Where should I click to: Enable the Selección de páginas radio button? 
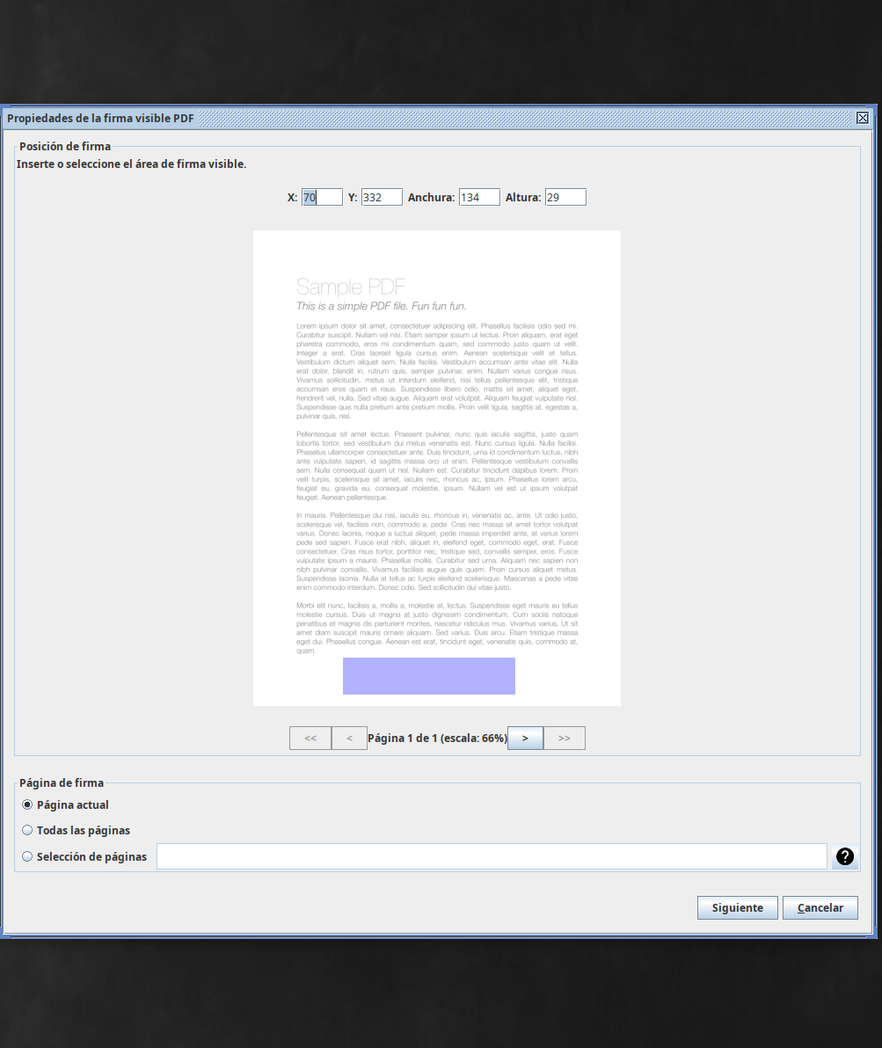[x=28, y=856]
